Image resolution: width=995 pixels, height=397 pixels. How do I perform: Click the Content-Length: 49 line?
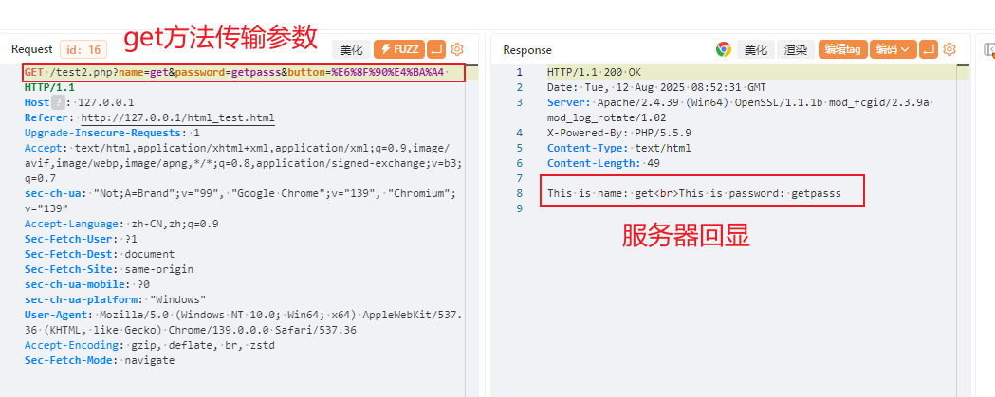603,164
